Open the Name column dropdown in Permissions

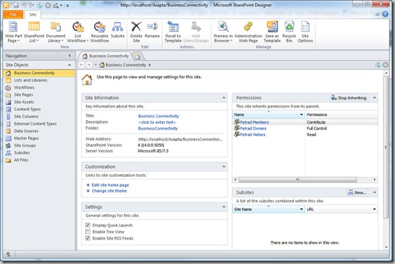[301, 114]
